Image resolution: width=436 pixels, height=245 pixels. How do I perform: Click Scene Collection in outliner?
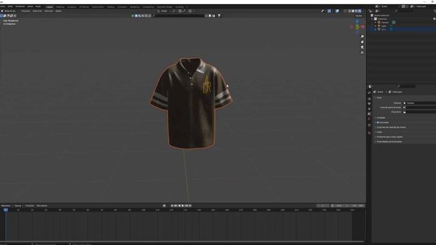[381, 15]
